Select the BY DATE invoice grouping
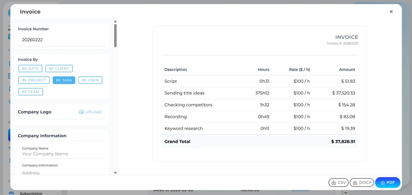The width and height of the screenshot is (412, 195). (30, 69)
